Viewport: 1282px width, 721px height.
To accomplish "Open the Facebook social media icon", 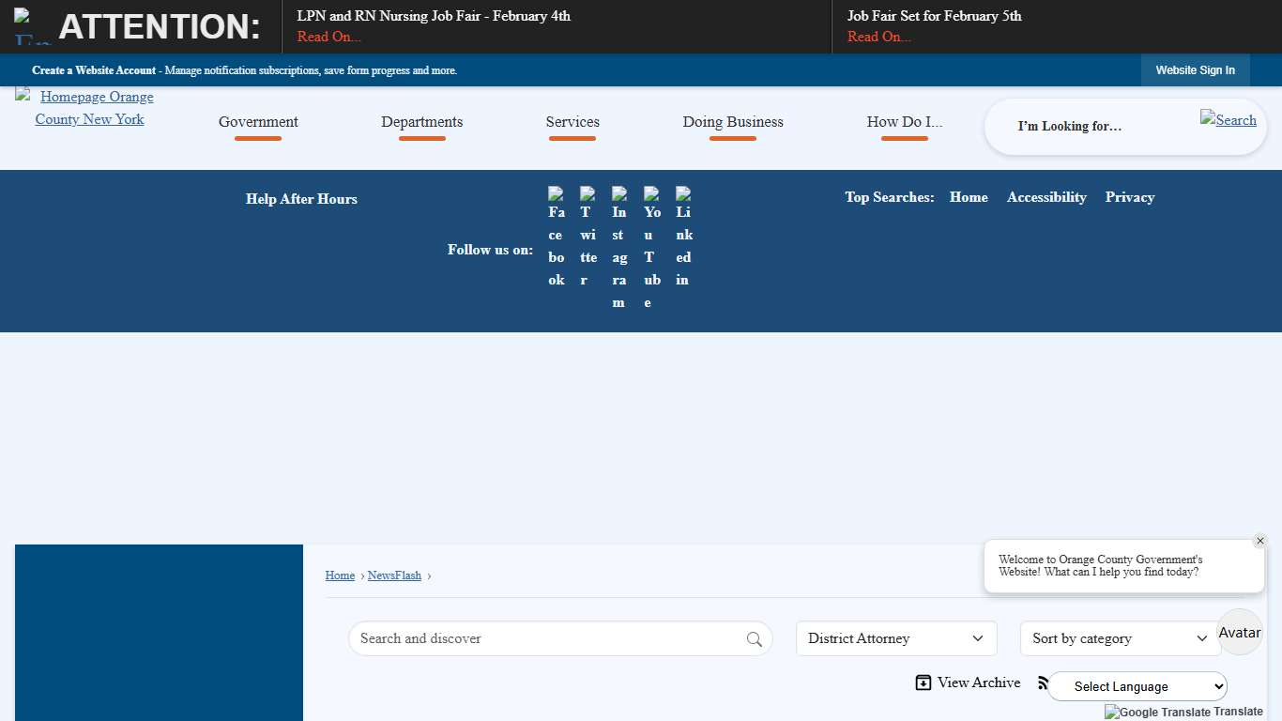I will pyautogui.click(x=557, y=237).
